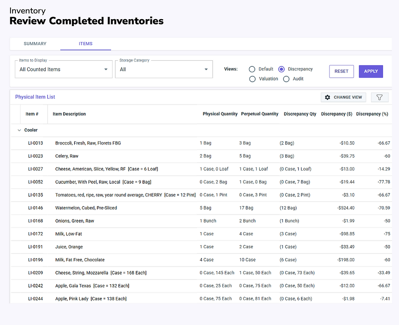Click the Watermelon, Cubed, Pre-Sliced description
This screenshot has height=325, width=399.
point(86,208)
